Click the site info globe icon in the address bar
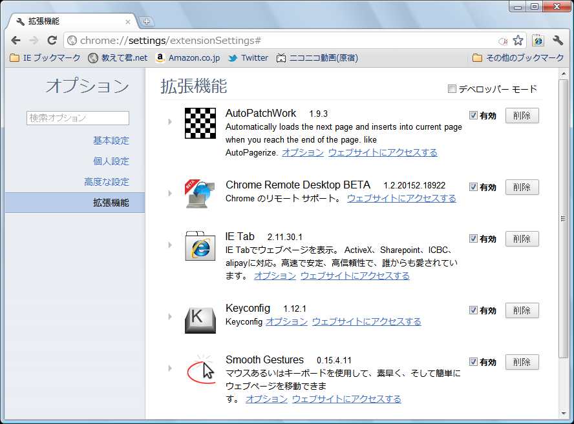574x424 pixels. 72,40
